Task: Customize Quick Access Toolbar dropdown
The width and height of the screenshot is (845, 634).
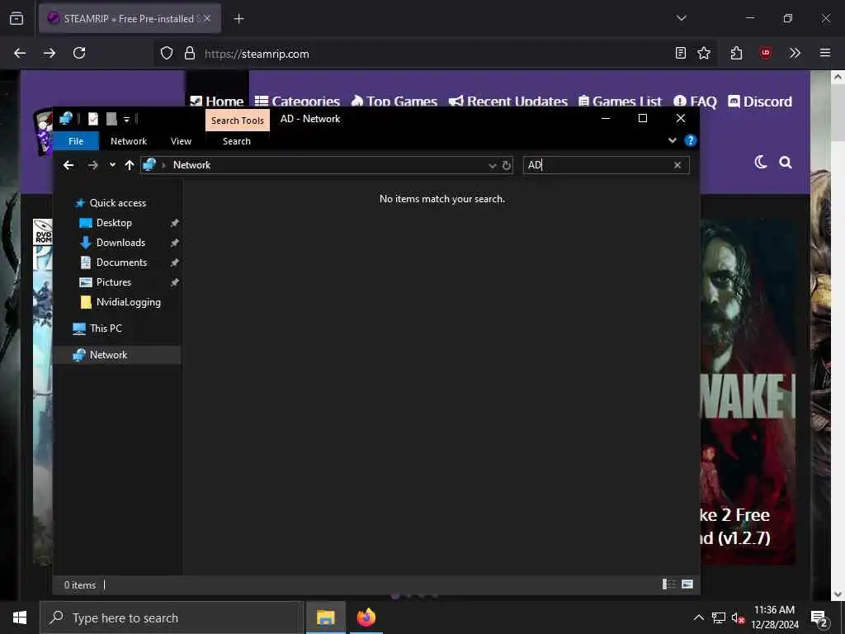Action: click(x=126, y=119)
